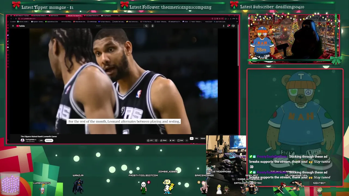
Task: Switch to PLEASE STAND BY tab
Action: pos(39,16)
